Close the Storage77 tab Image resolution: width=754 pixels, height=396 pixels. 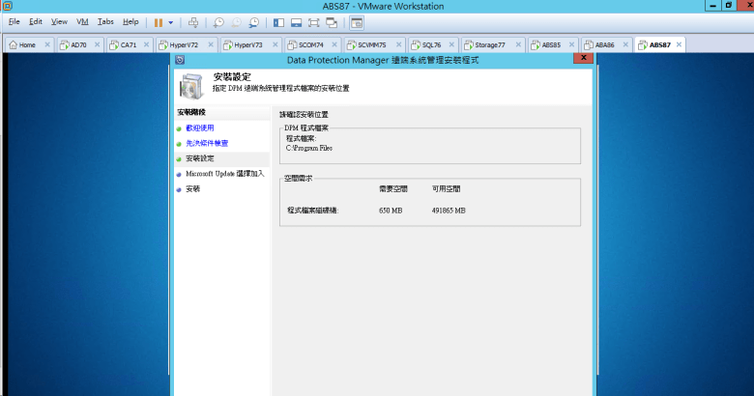pos(519,44)
